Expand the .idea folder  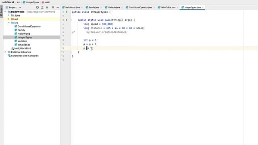pos(9,15)
